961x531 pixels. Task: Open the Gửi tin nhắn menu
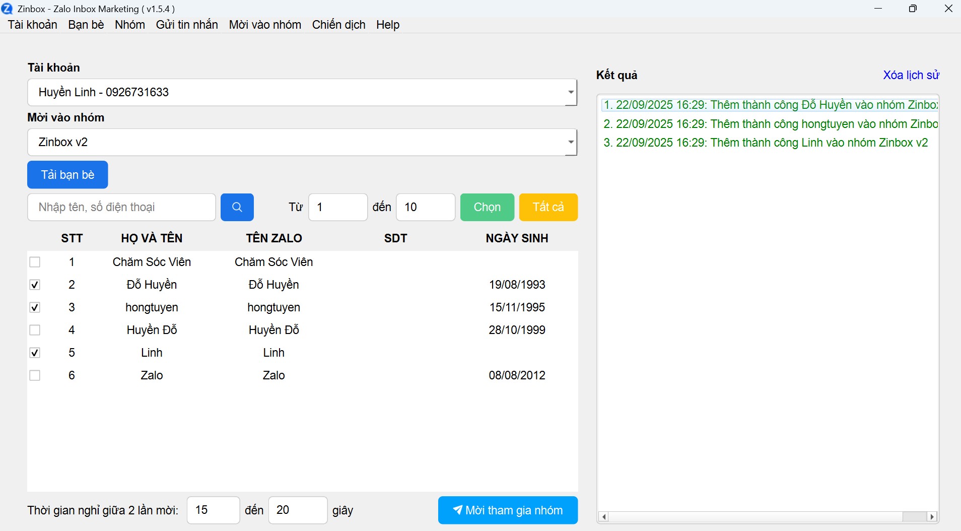pos(187,25)
